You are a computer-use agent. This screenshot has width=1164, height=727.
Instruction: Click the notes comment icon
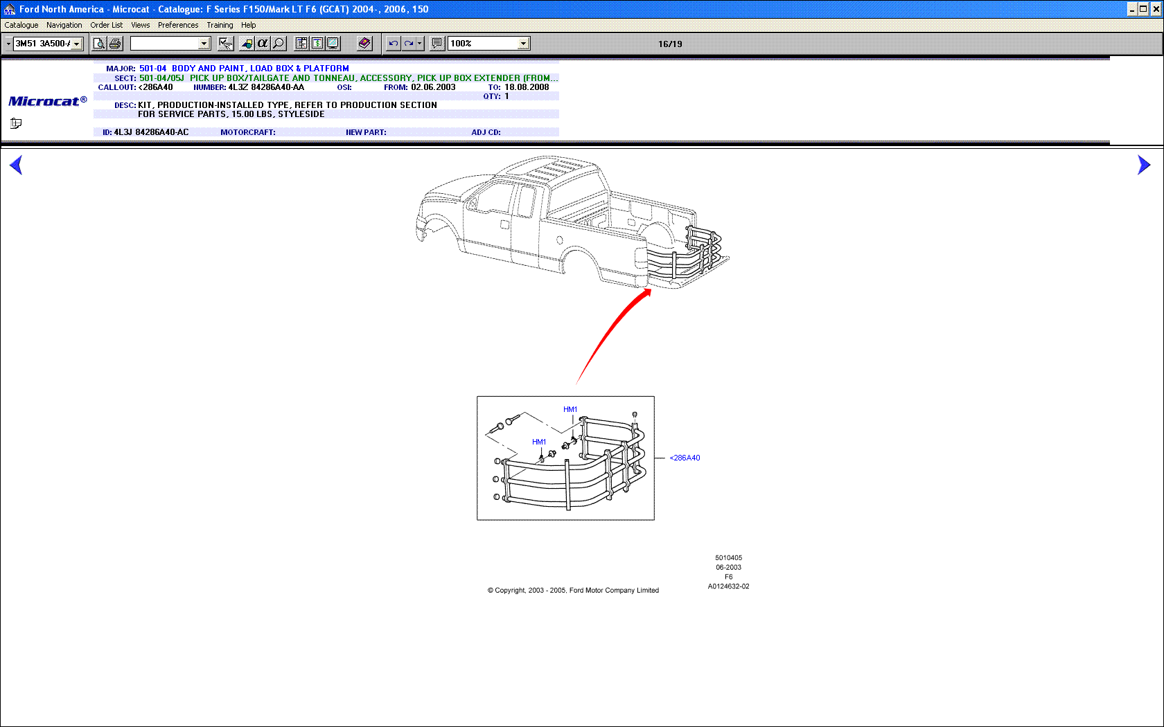[436, 44]
